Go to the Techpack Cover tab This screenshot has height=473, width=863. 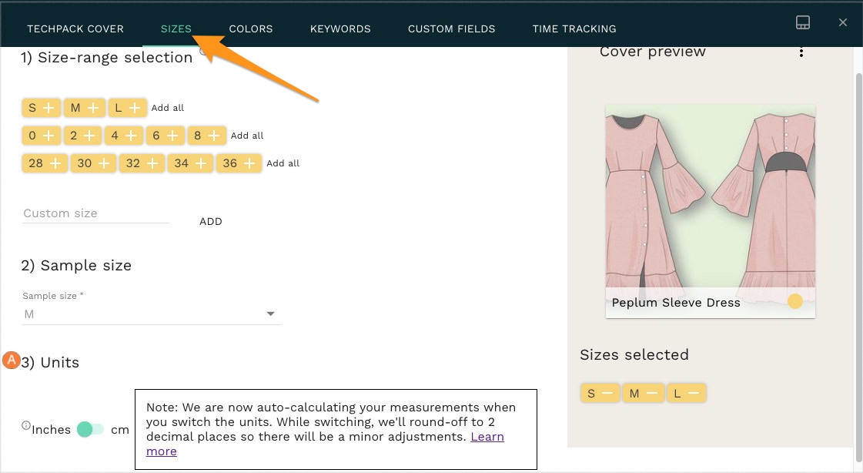coord(75,29)
